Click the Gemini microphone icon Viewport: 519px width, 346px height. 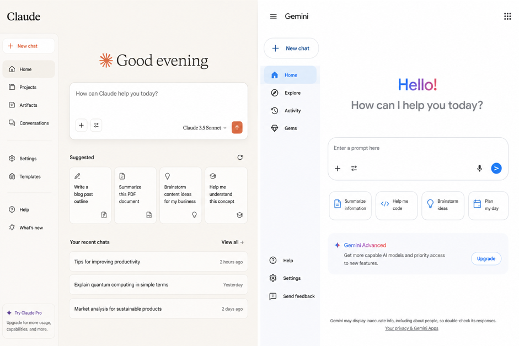coord(479,169)
